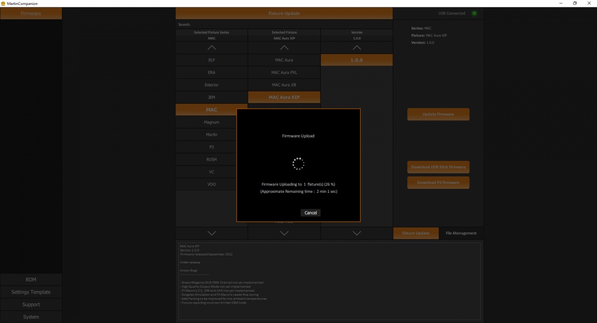Click the 'Approximate Remaining time' text
597x323 pixels.
coord(298,191)
